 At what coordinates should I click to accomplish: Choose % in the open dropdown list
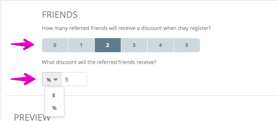[x=54, y=108]
